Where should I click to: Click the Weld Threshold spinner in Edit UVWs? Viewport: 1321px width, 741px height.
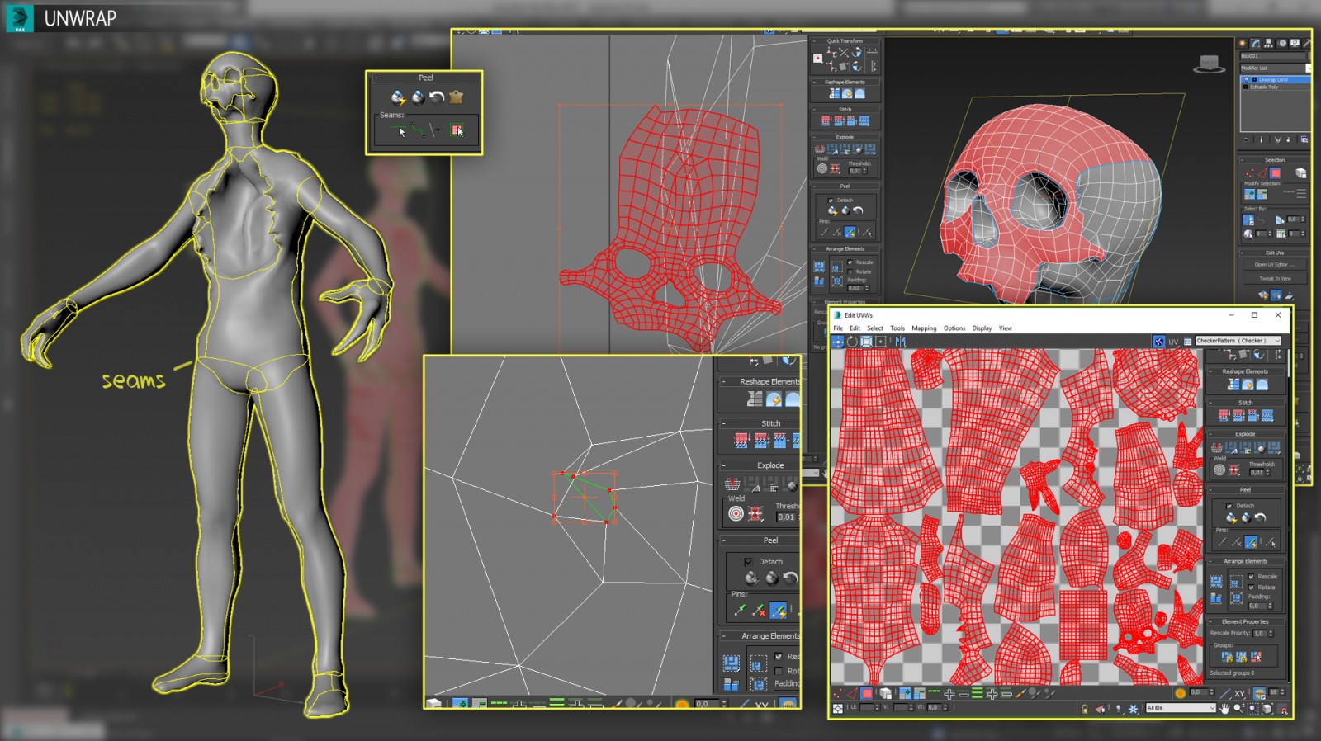pyautogui.click(x=1257, y=473)
